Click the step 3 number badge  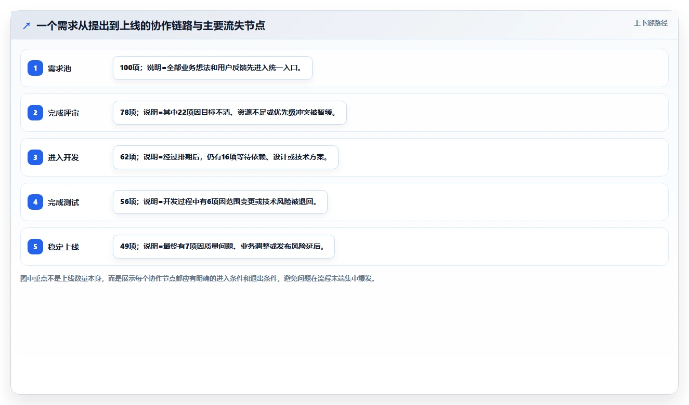click(x=35, y=157)
